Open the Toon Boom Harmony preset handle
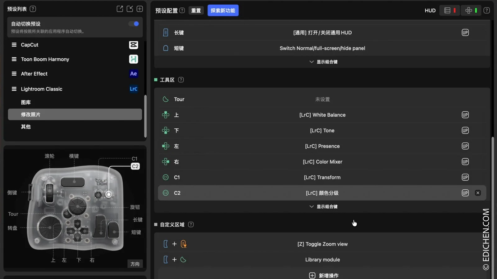The image size is (497, 279). 14,59
